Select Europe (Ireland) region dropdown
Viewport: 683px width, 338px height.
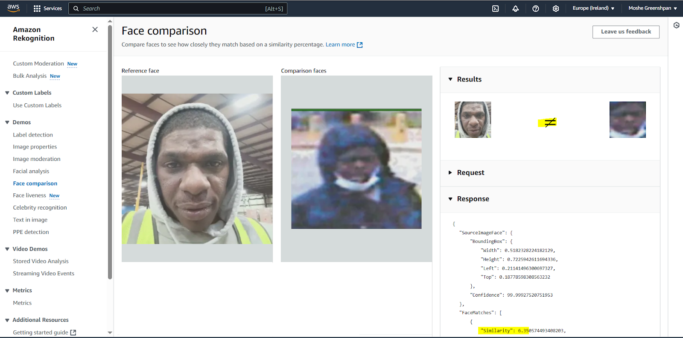593,8
